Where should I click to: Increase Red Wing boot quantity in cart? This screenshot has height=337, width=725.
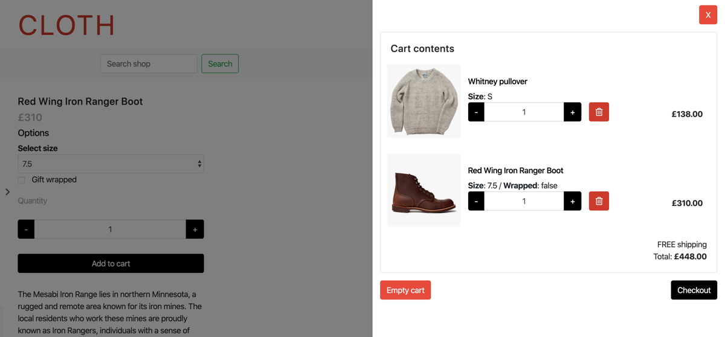point(572,201)
